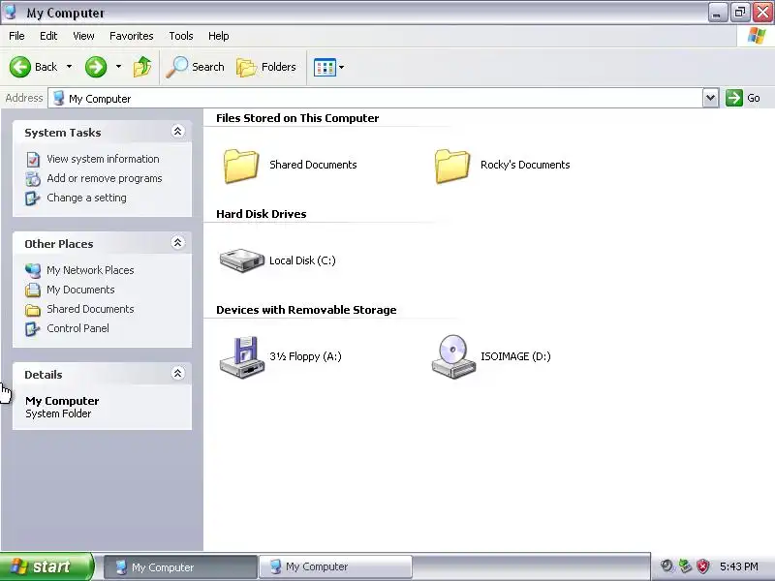Click View system information link

click(x=103, y=159)
